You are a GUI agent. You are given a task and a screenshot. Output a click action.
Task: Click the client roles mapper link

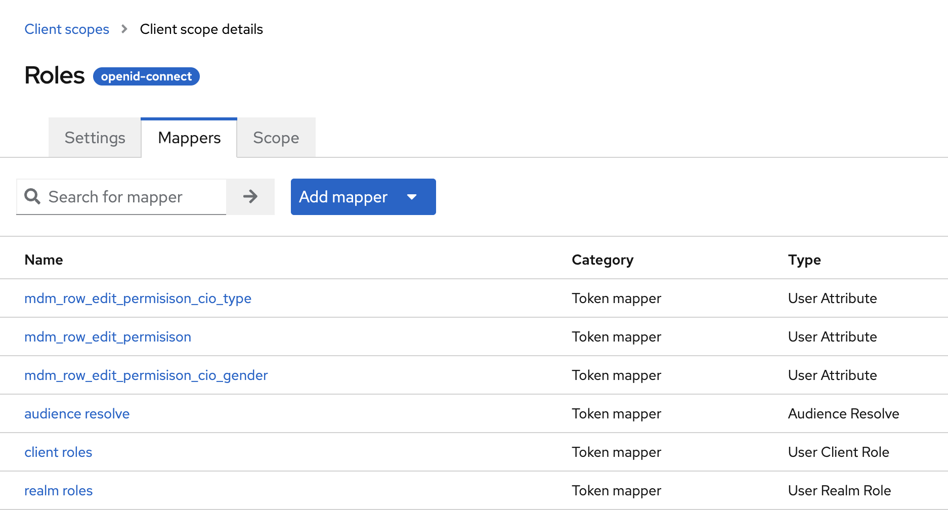pos(58,452)
